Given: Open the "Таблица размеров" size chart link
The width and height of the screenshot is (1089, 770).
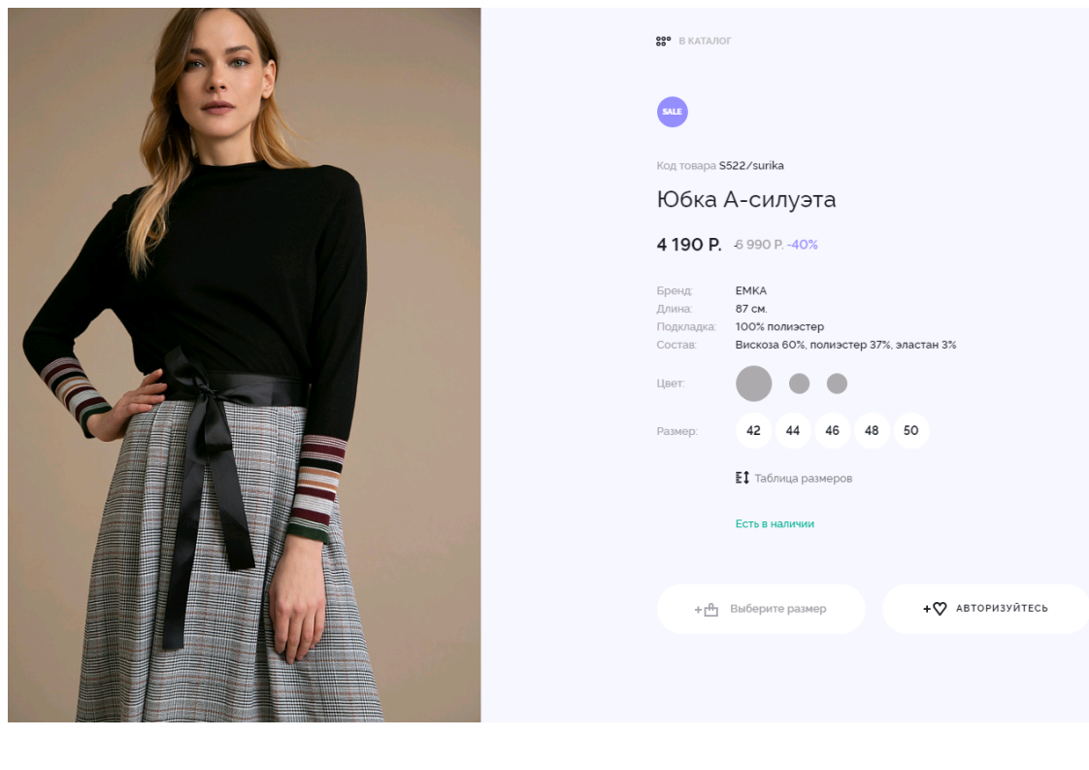Looking at the screenshot, I should point(803,478).
